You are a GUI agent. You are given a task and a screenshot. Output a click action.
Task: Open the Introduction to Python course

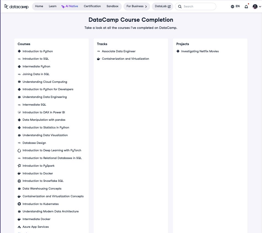[37, 51]
